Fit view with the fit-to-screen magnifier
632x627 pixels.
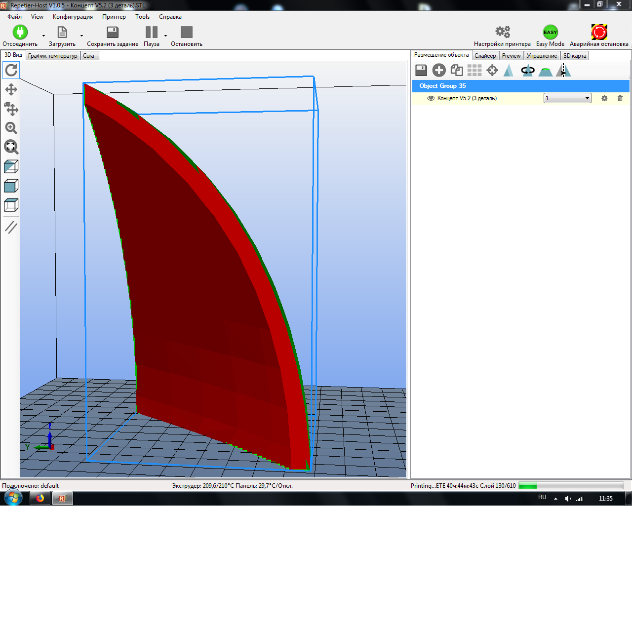(x=11, y=147)
